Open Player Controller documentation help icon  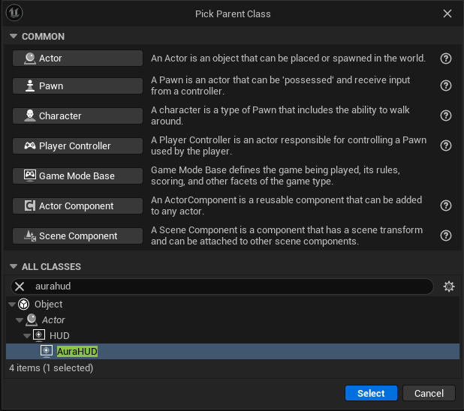pyautogui.click(x=445, y=145)
